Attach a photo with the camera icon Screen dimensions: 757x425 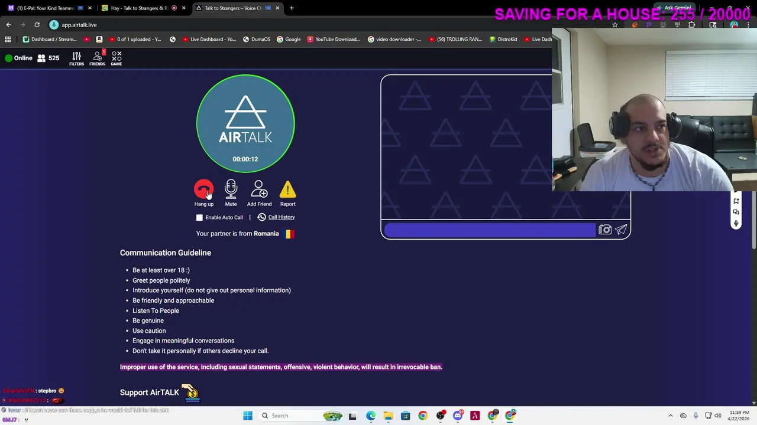(604, 230)
